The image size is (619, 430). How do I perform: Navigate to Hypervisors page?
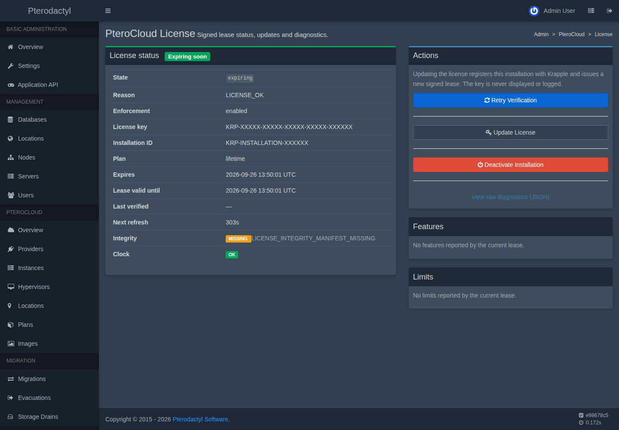[49, 287]
